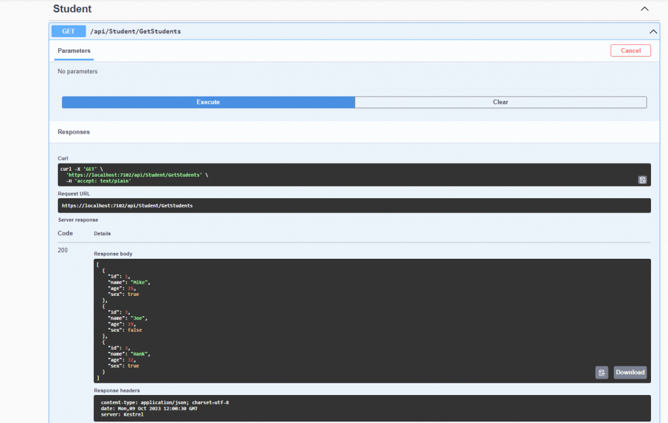This screenshot has height=423, width=668.
Task: Execute the GetStudents request
Action: [208, 102]
